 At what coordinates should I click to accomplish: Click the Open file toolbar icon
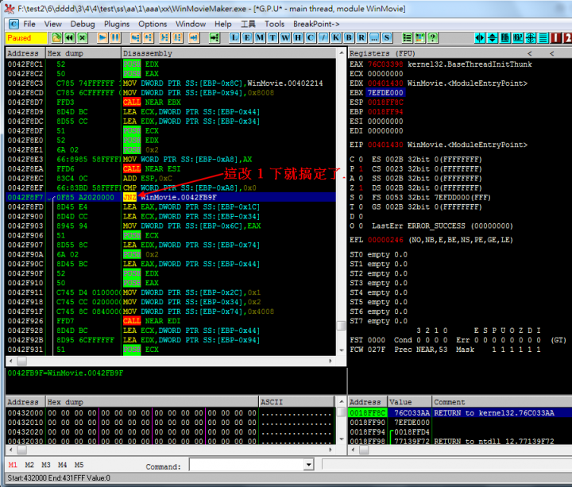[x=56, y=37]
